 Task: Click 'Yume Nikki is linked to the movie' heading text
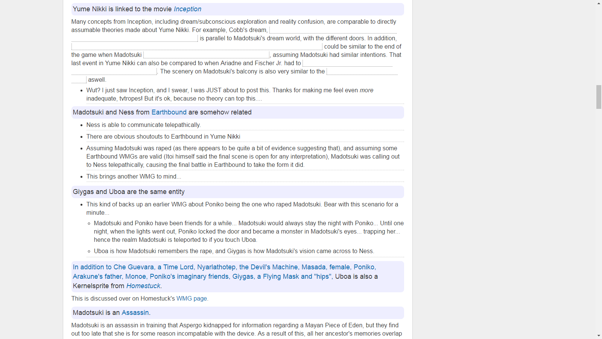click(122, 9)
